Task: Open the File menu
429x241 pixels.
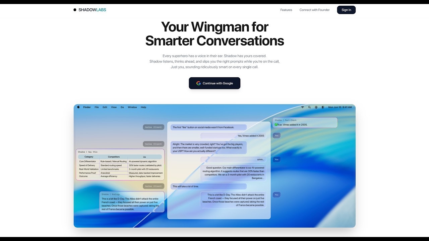Action: 97,107
